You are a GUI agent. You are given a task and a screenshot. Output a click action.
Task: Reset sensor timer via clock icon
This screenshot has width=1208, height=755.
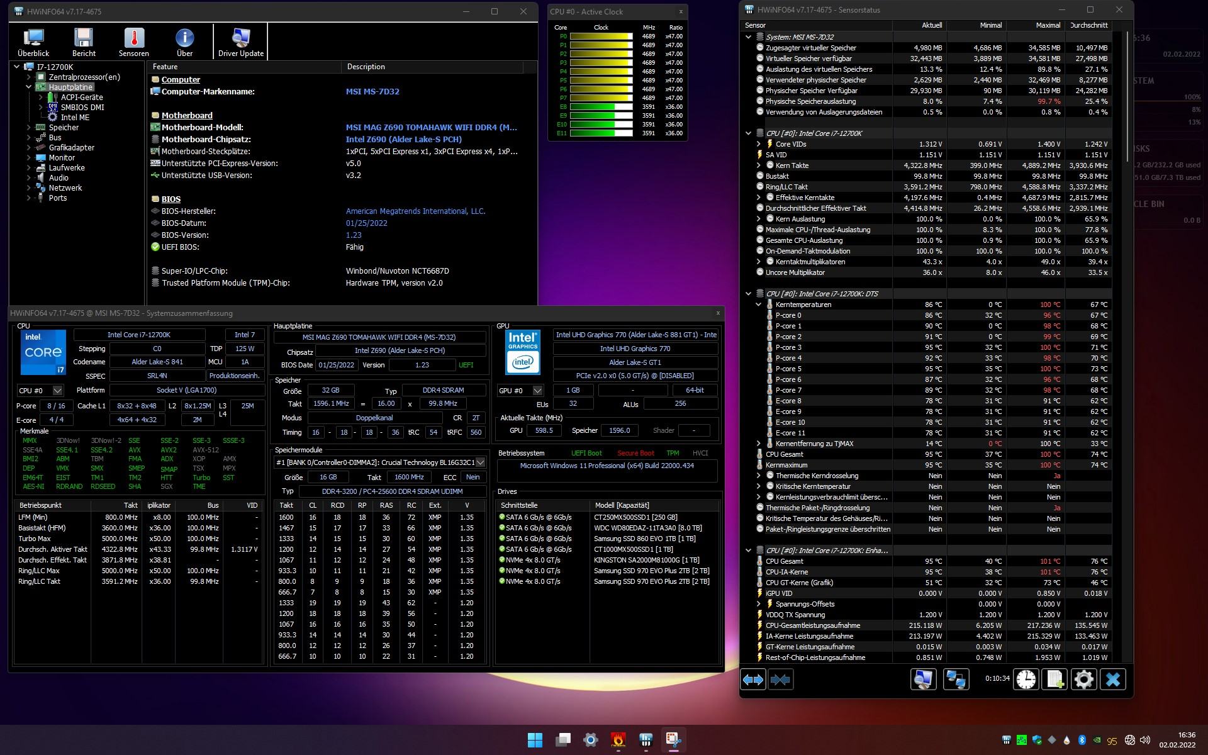click(x=1026, y=679)
